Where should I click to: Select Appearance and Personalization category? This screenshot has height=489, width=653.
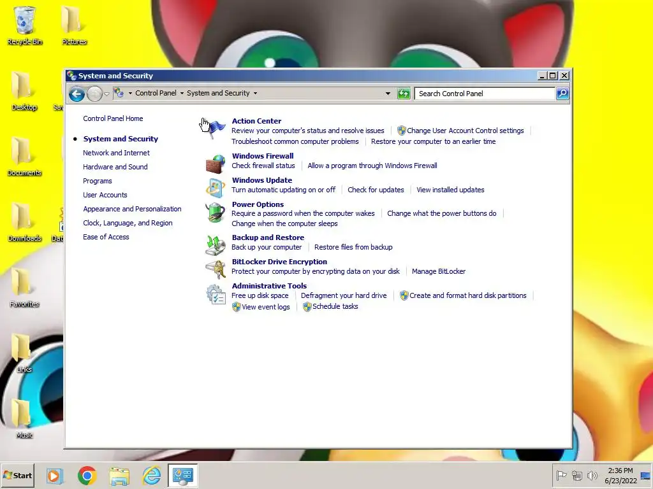pos(132,209)
